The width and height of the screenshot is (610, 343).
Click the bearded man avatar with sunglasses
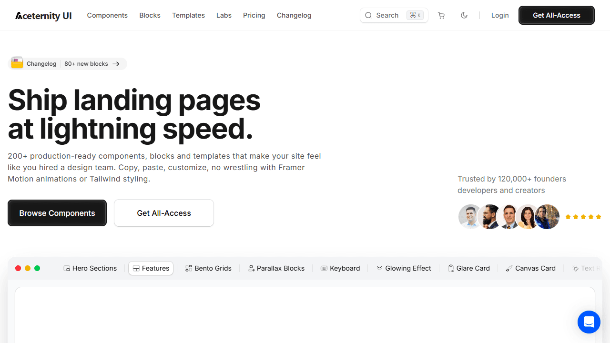(490, 217)
